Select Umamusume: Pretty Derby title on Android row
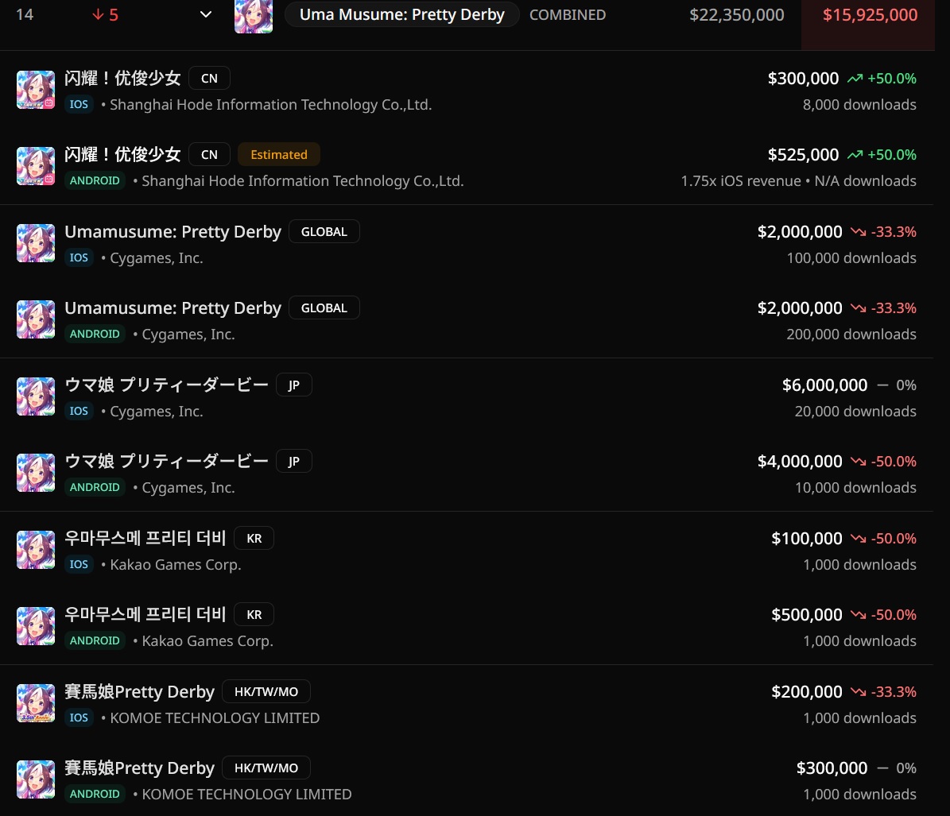This screenshot has width=950, height=816. (173, 308)
